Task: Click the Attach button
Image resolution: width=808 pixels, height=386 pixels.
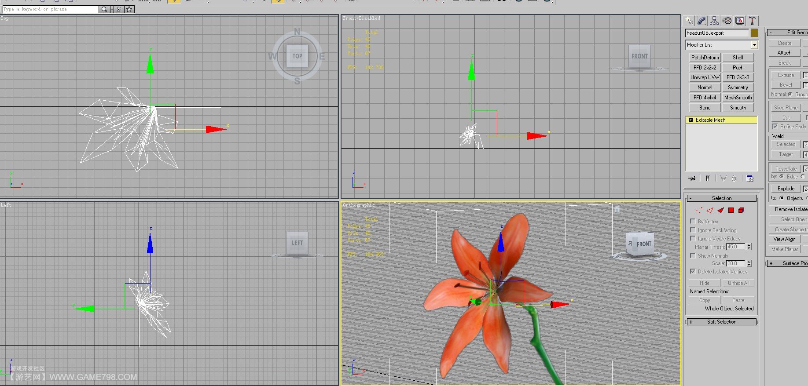Action: tap(784, 53)
